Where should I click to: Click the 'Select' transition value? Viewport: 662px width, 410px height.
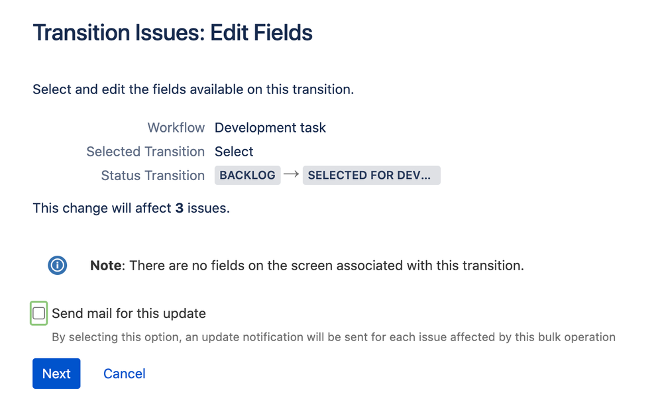(x=234, y=152)
